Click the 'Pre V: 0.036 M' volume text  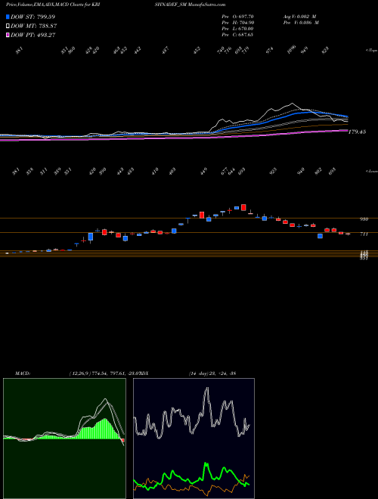click(x=301, y=23)
